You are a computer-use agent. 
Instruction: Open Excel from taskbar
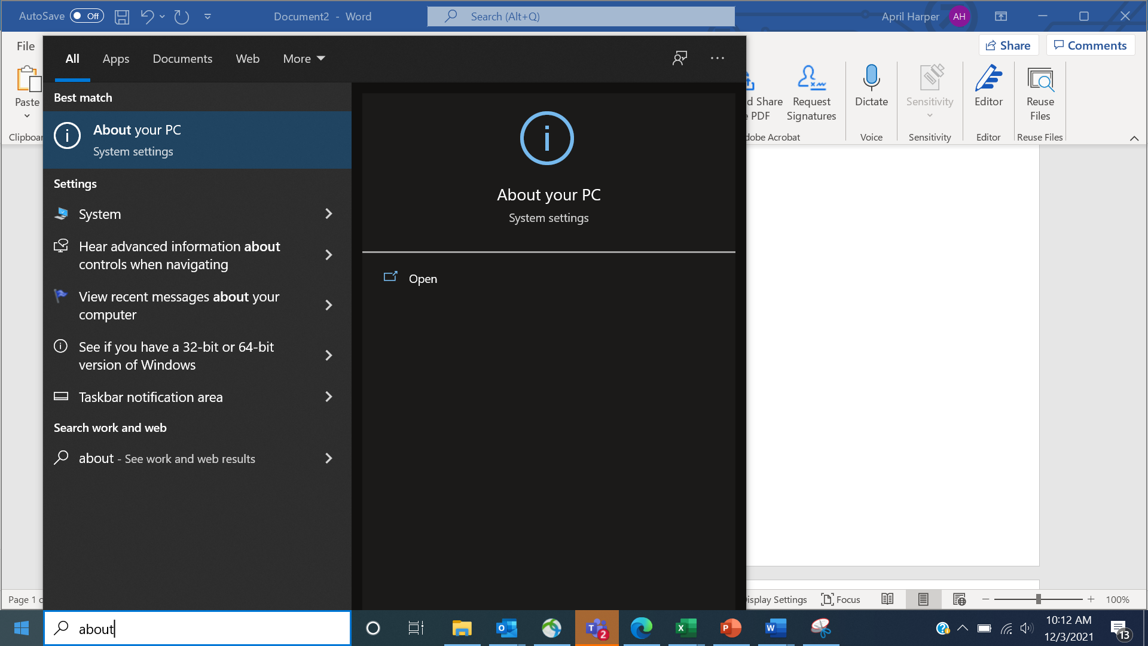click(x=686, y=628)
